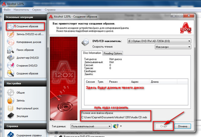The width and height of the screenshot is (201, 137).
Task: Expand the arrow next to the globe icon
Action: click(x=121, y=126)
